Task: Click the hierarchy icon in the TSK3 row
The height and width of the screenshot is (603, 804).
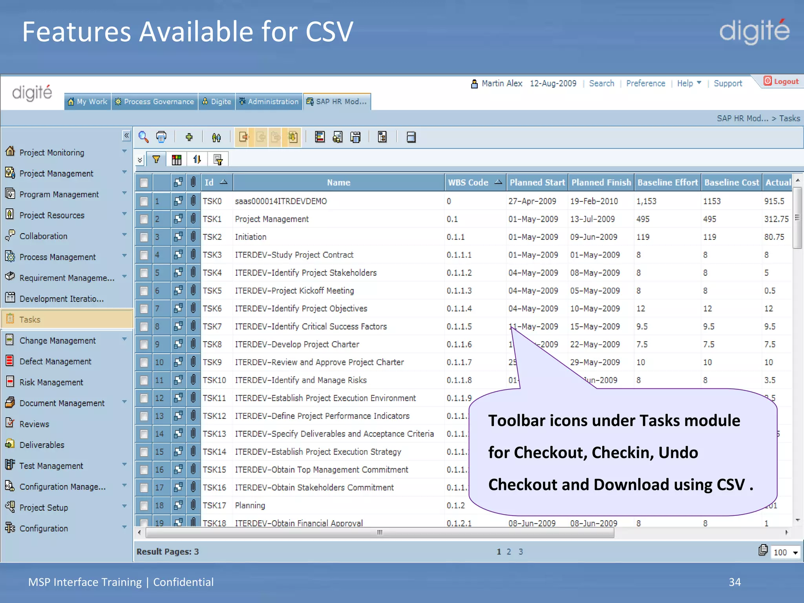Action: point(178,255)
